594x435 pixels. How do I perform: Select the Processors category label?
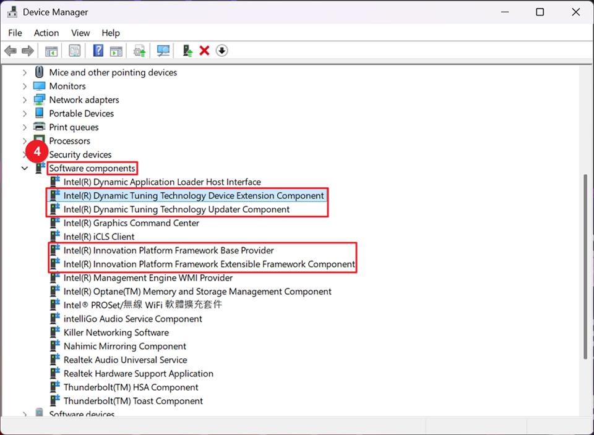[x=70, y=141]
